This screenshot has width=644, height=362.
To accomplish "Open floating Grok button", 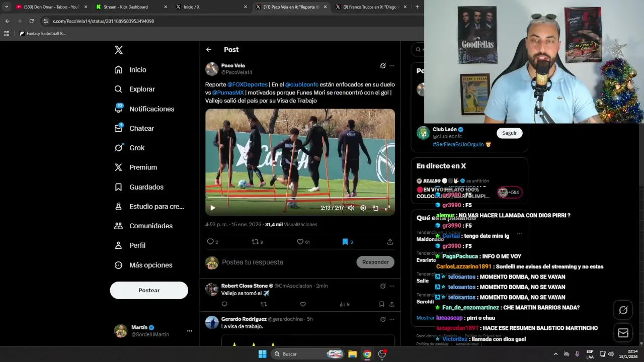I will coord(623,310).
